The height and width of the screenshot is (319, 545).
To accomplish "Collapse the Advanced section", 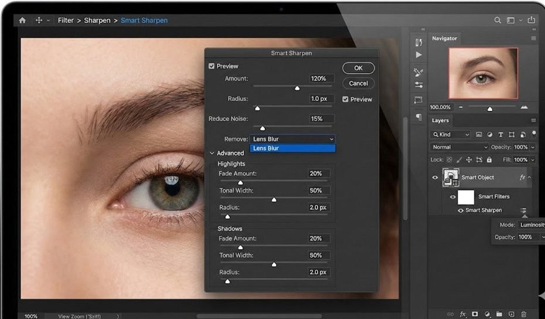I will click(x=212, y=153).
